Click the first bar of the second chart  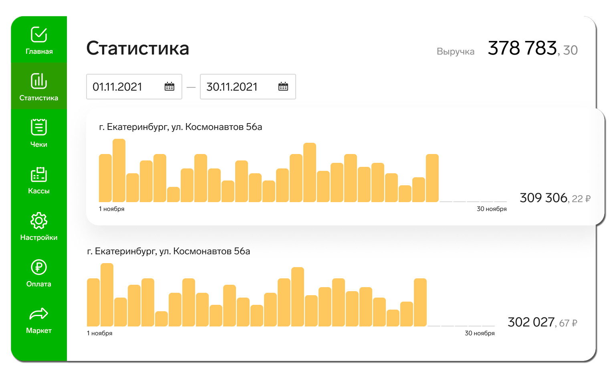coord(93,302)
